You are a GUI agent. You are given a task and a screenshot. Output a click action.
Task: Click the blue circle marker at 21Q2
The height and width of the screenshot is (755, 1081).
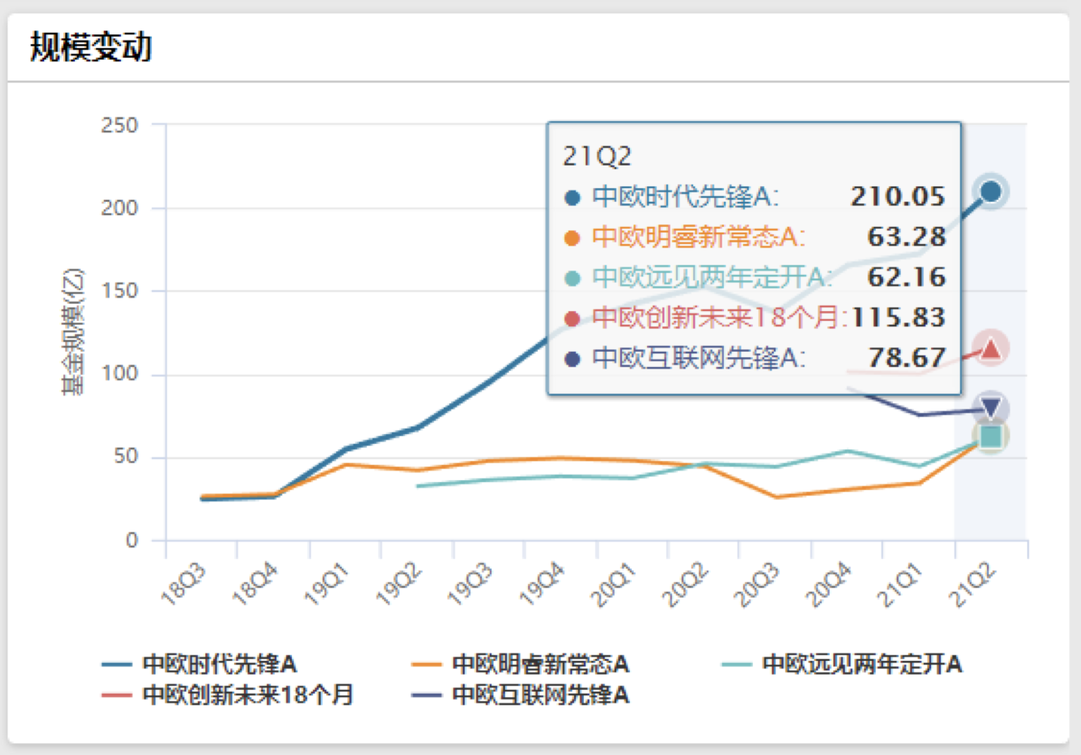click(x=990, y=192)
